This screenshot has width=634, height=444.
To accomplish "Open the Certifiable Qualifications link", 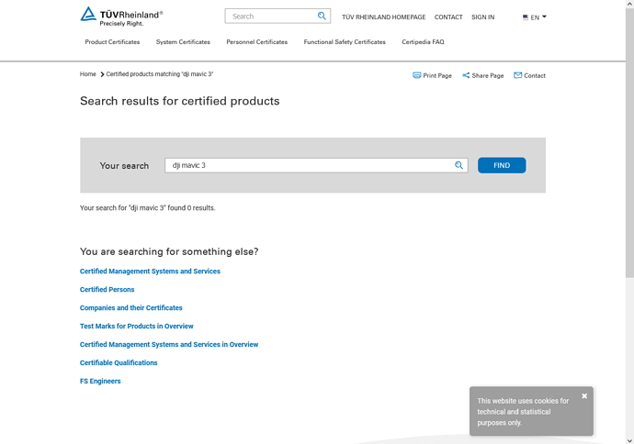I will click(119, 362).
